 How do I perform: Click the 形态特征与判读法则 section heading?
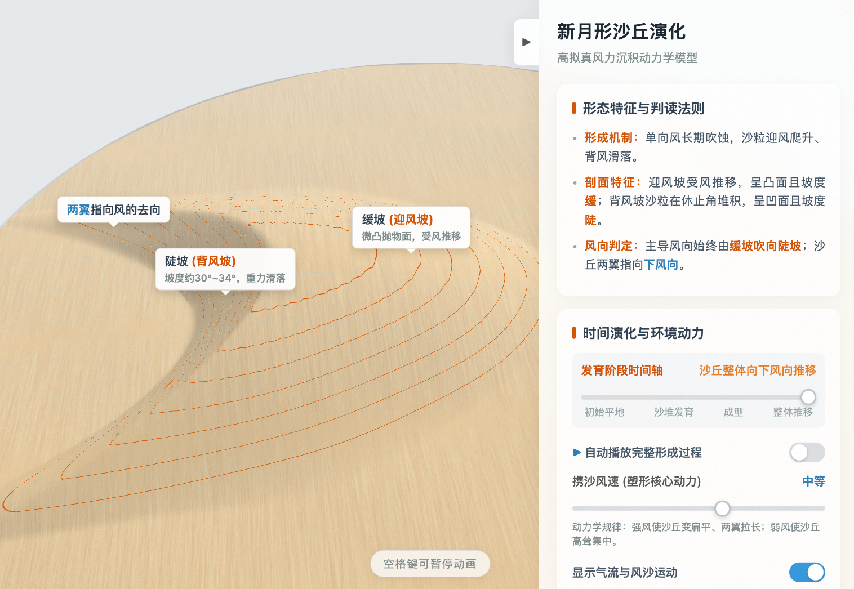(643, 109)
